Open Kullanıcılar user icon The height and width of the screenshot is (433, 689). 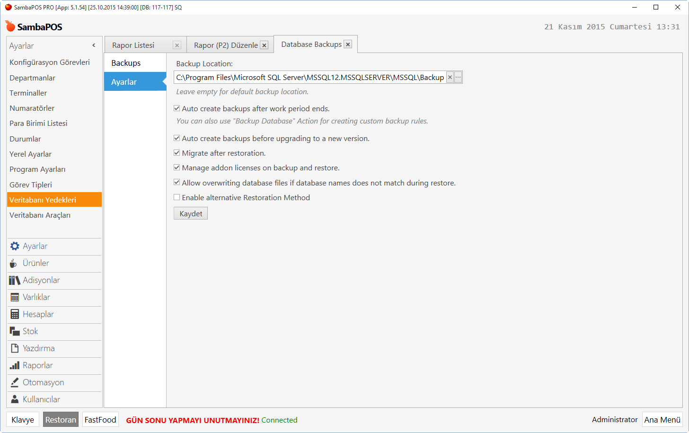[x=14, y=400]
